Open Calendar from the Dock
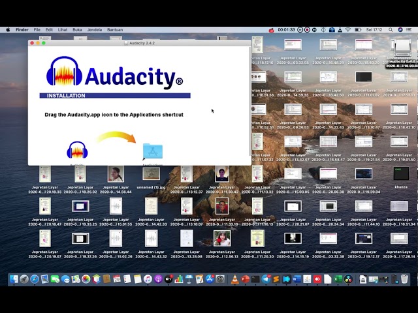Image resolution: width=418 pixels, height=313 pixels. point(117,279)
